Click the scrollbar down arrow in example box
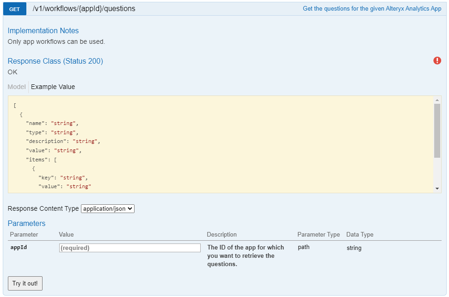This screenshot has height=297, width=449. click(437, 188)
